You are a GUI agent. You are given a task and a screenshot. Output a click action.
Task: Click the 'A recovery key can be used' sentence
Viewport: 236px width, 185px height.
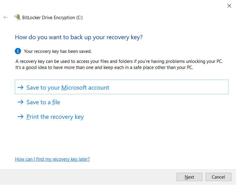tap(119, 61)
